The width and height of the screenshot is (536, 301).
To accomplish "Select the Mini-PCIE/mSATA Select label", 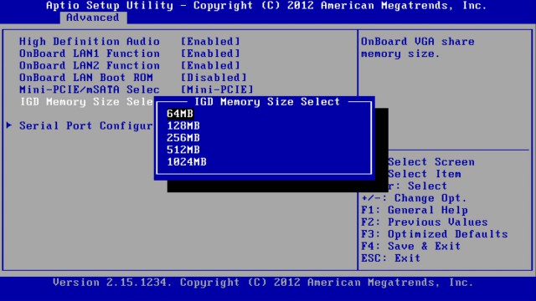I will (x=90, y=89).
